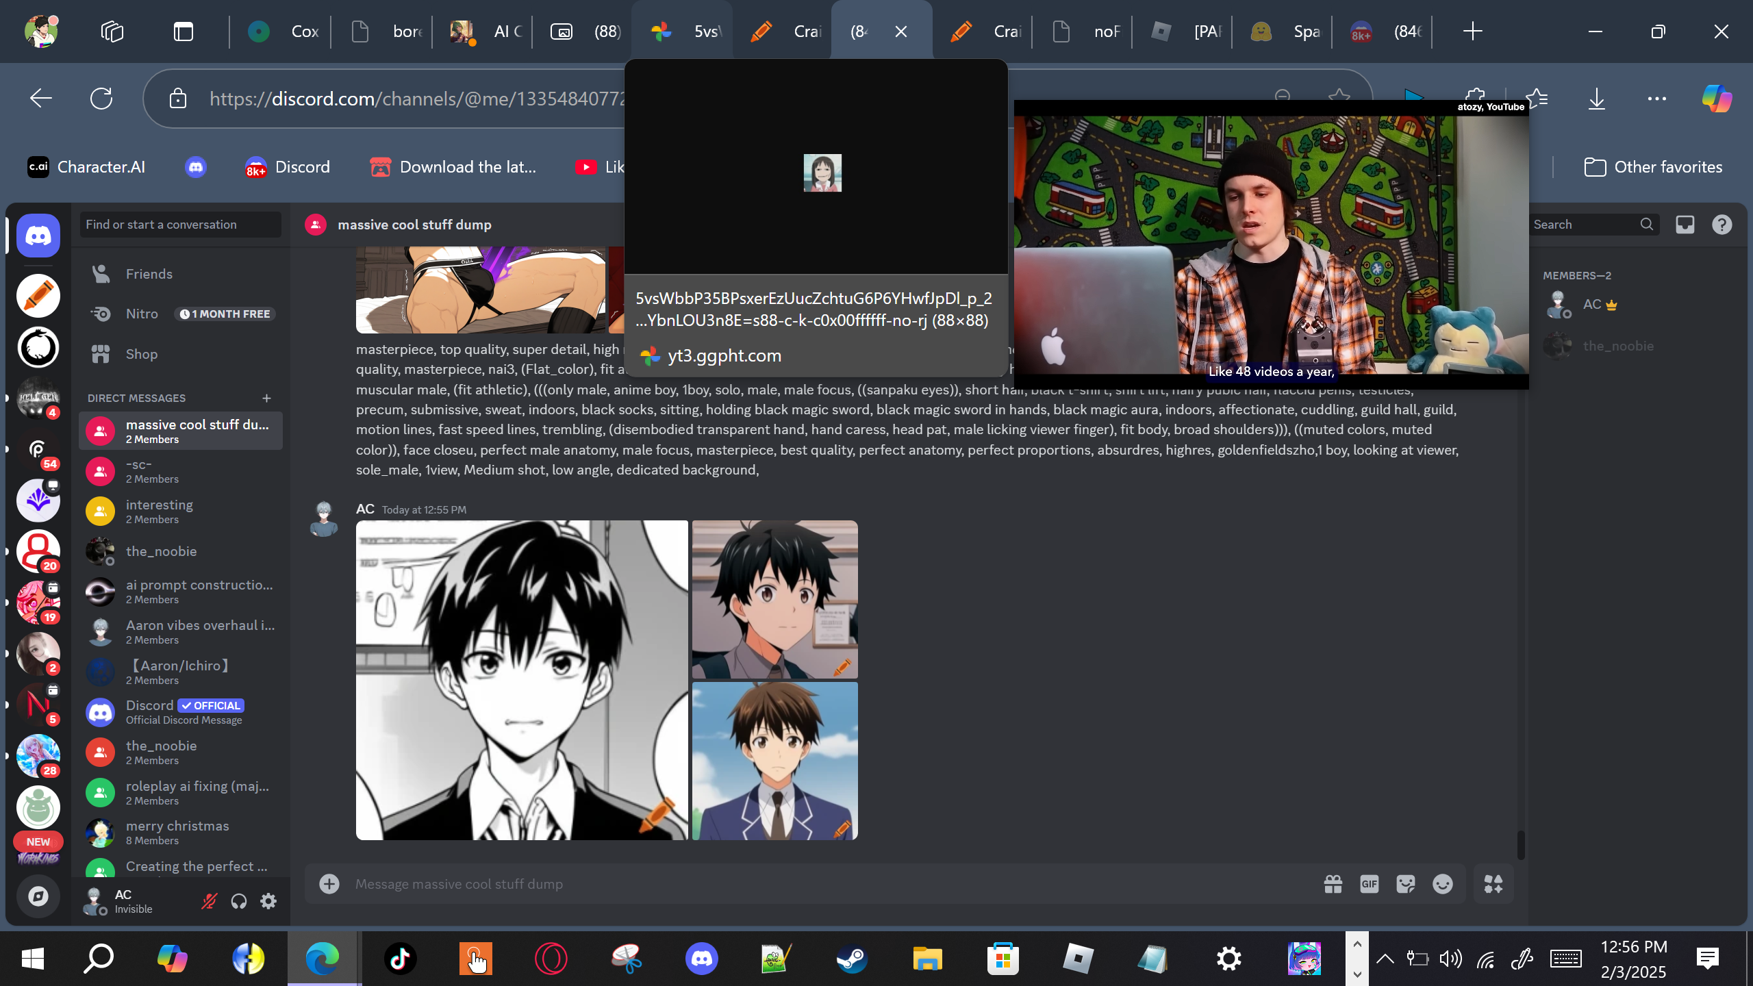The height and width of the screenshot is (986, 1753).
Task: Open Windows notification center
Action: pos(1708,959)
